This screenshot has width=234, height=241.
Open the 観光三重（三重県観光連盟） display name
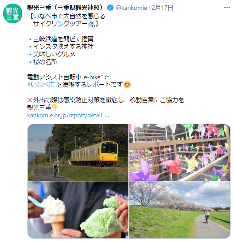point(65,8)
